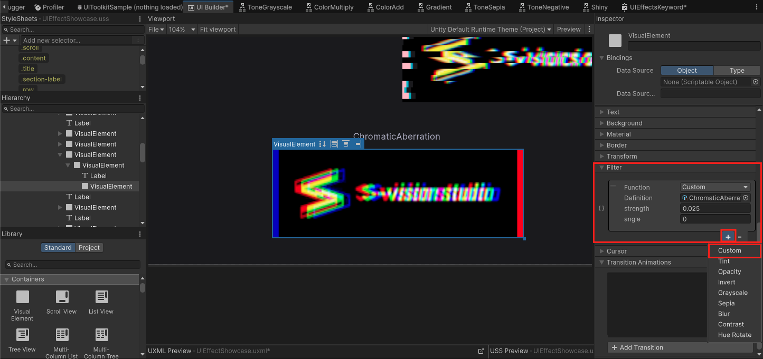Image resolution: width=763 pixels, height=359 pixels.
Task: Open filter Function Custom dropdown
Action: [715, 187]
